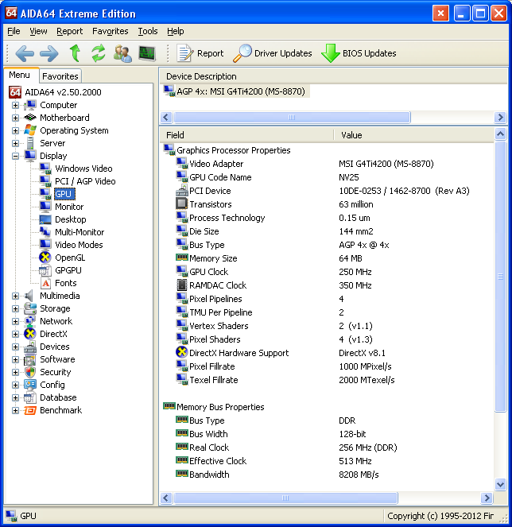The image size is (512, 527).
Task: Click the Bandwidth row in Memory Bus
Action: pos(328,475)
